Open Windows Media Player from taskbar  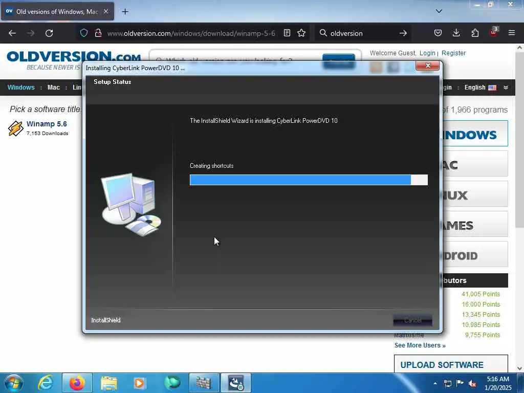pyautogui.click(x=139, y=383)
